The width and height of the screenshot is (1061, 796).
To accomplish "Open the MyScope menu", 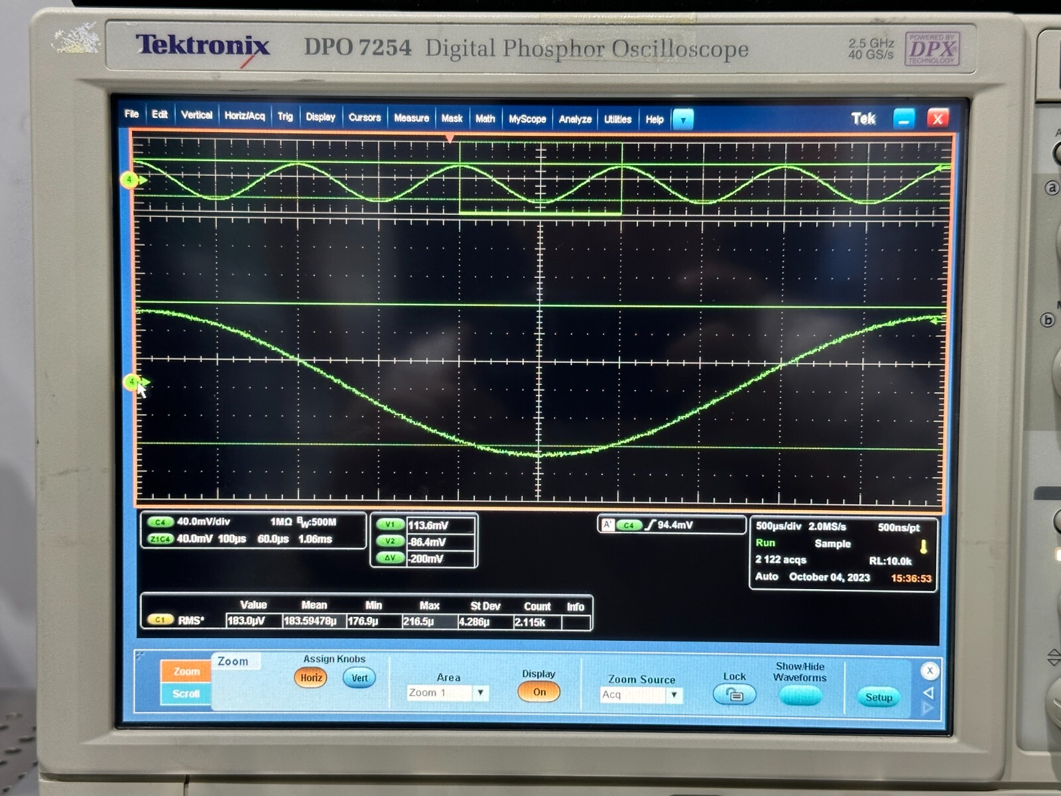I will click(527, 119).
